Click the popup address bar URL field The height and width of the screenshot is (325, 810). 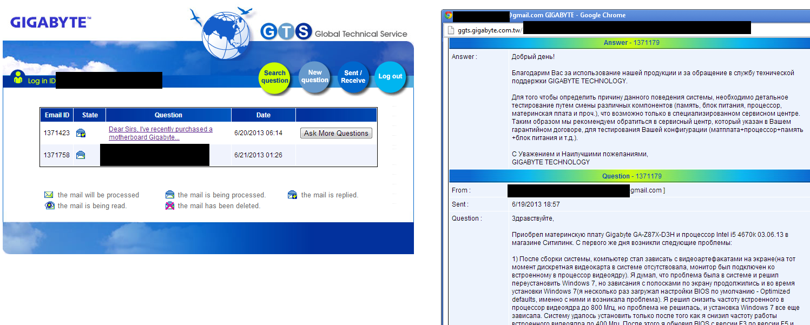625,30
